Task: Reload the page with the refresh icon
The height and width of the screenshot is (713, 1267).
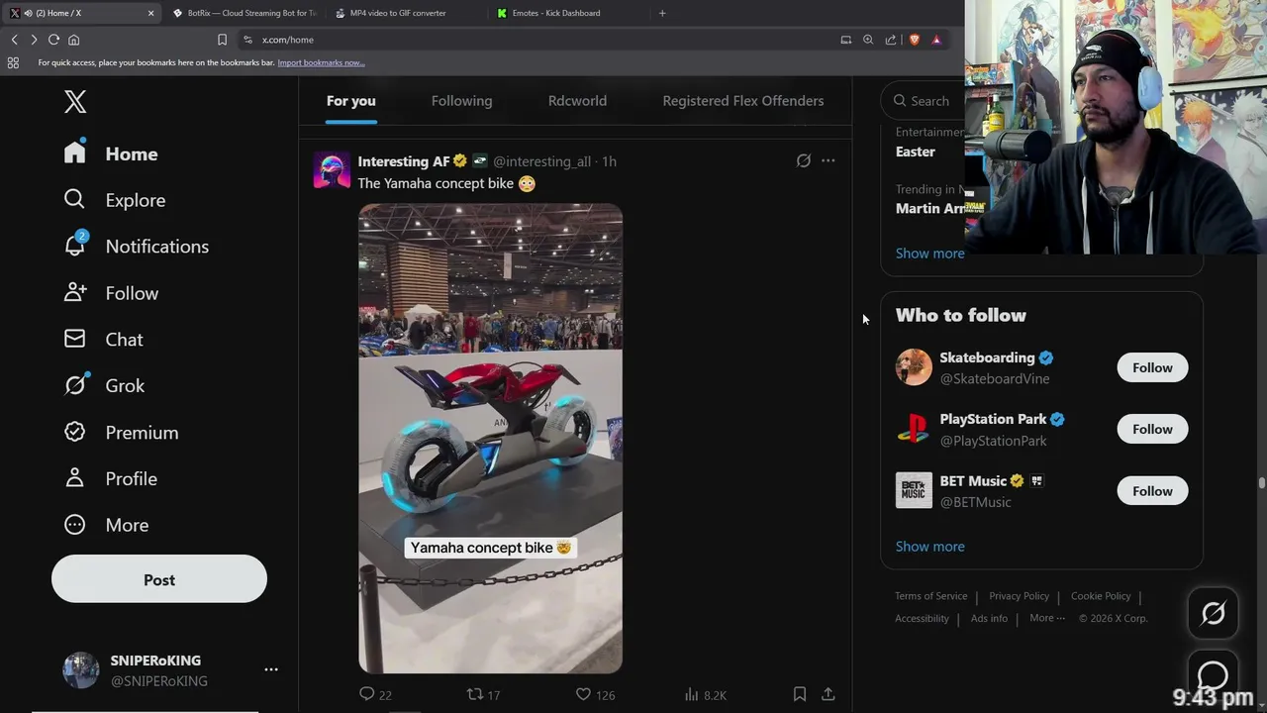Action: 53,40
